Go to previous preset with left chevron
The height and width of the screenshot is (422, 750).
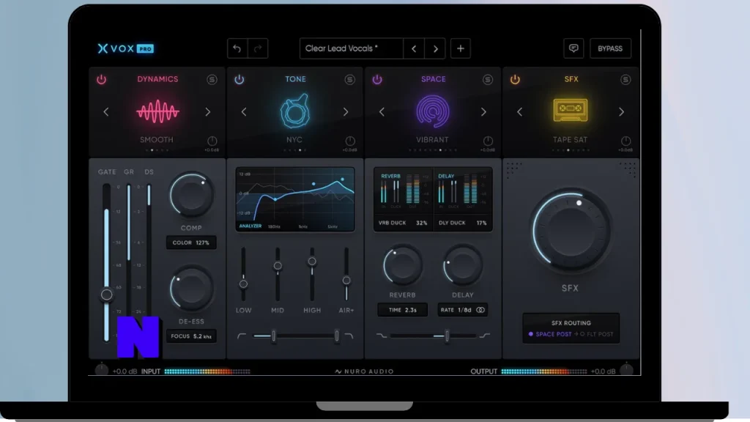click(414, 48)
